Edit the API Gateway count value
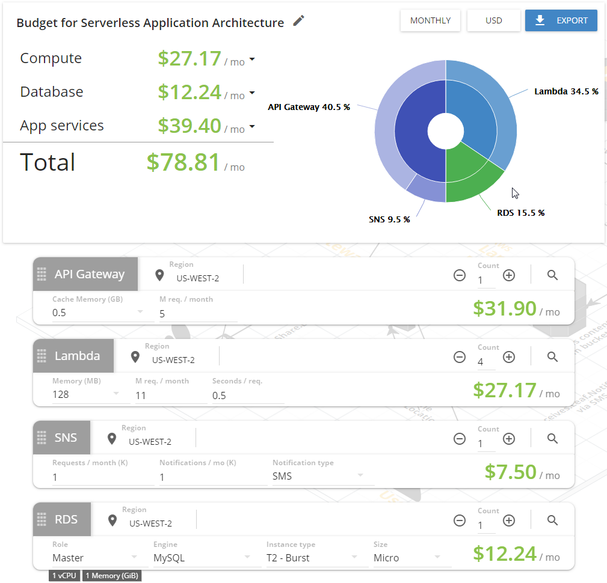The width and height of the screenshot is (607, 583). point(486,280)
